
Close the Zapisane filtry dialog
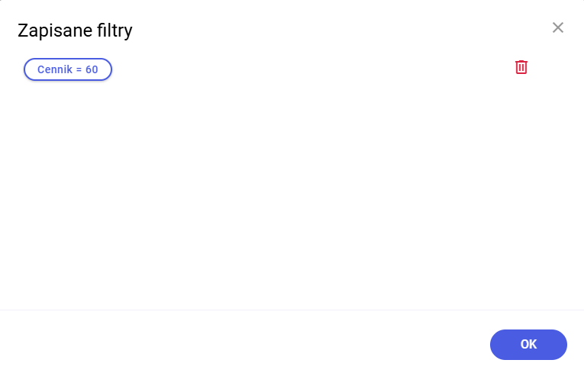(x=558, y=28)
